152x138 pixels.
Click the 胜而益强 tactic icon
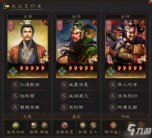coord(113,125)
